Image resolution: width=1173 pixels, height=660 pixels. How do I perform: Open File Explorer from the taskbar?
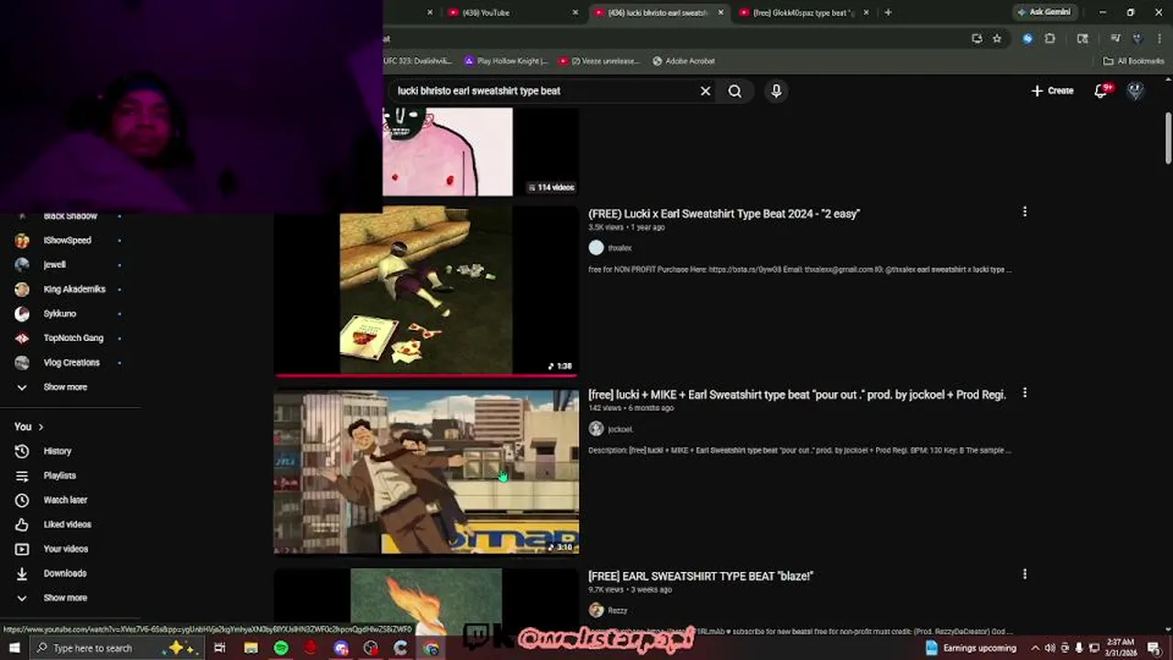tap(250, 648)
